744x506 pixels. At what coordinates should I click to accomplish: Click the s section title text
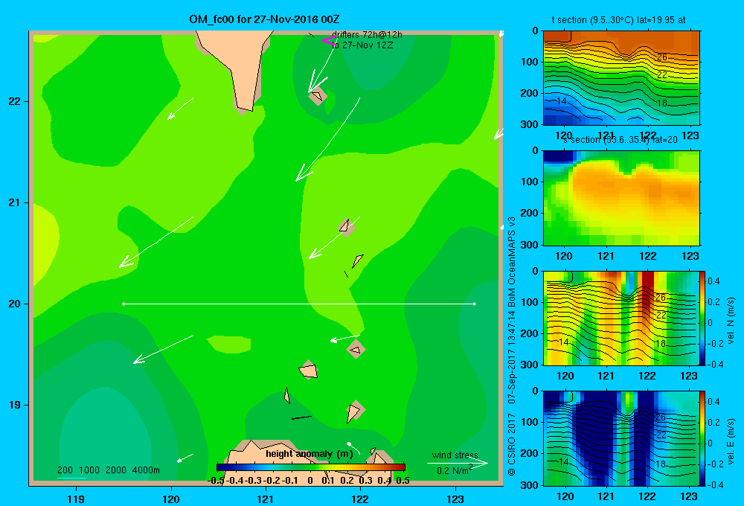coord(620,140)
